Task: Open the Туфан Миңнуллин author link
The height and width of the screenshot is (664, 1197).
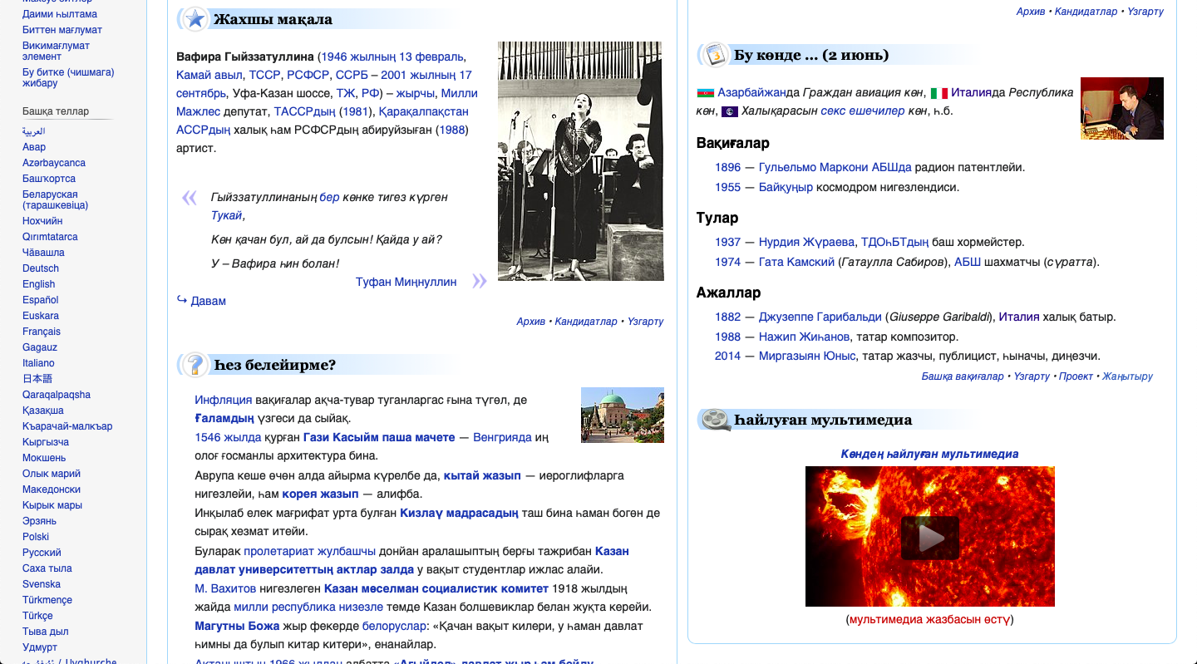Action: 406,282
